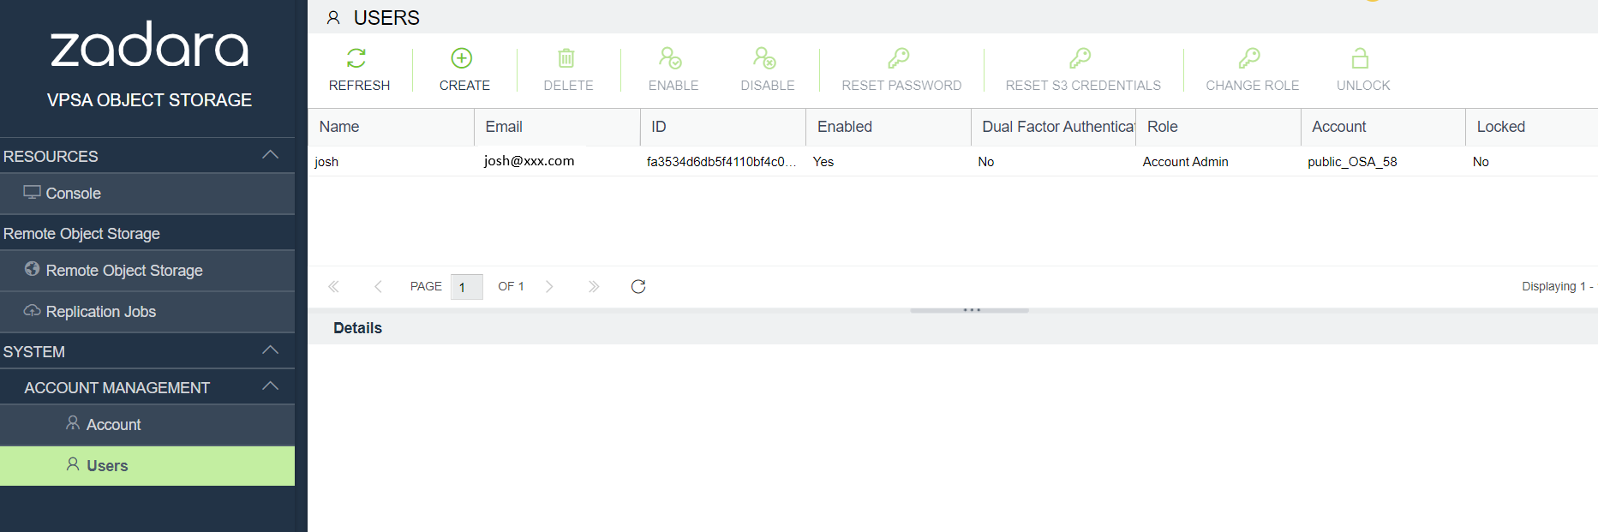This screenshot has height=532, width=1598.
Task: Open Remote Object Storage menu item with globe
Action: pos(147,271)
